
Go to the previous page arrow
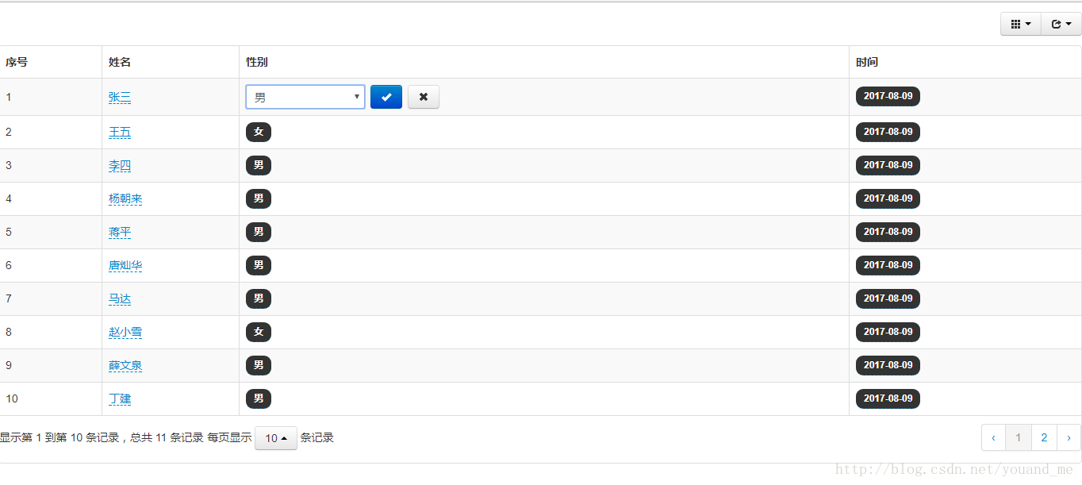point(993,437)
